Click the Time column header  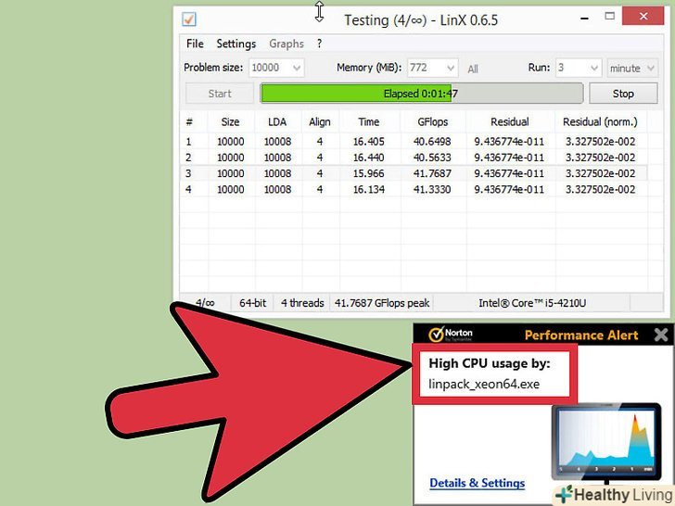[369, 121]
